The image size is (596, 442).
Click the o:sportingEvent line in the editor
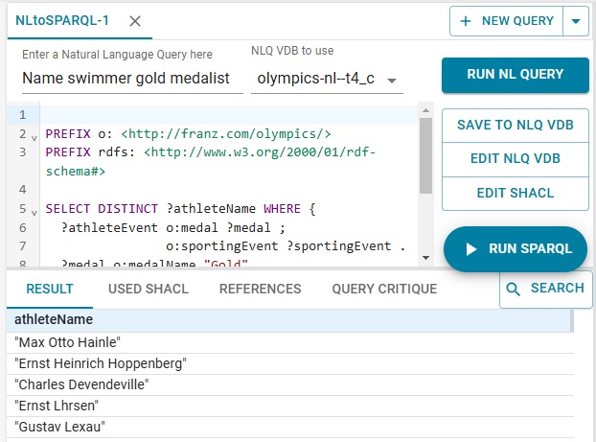286,246
